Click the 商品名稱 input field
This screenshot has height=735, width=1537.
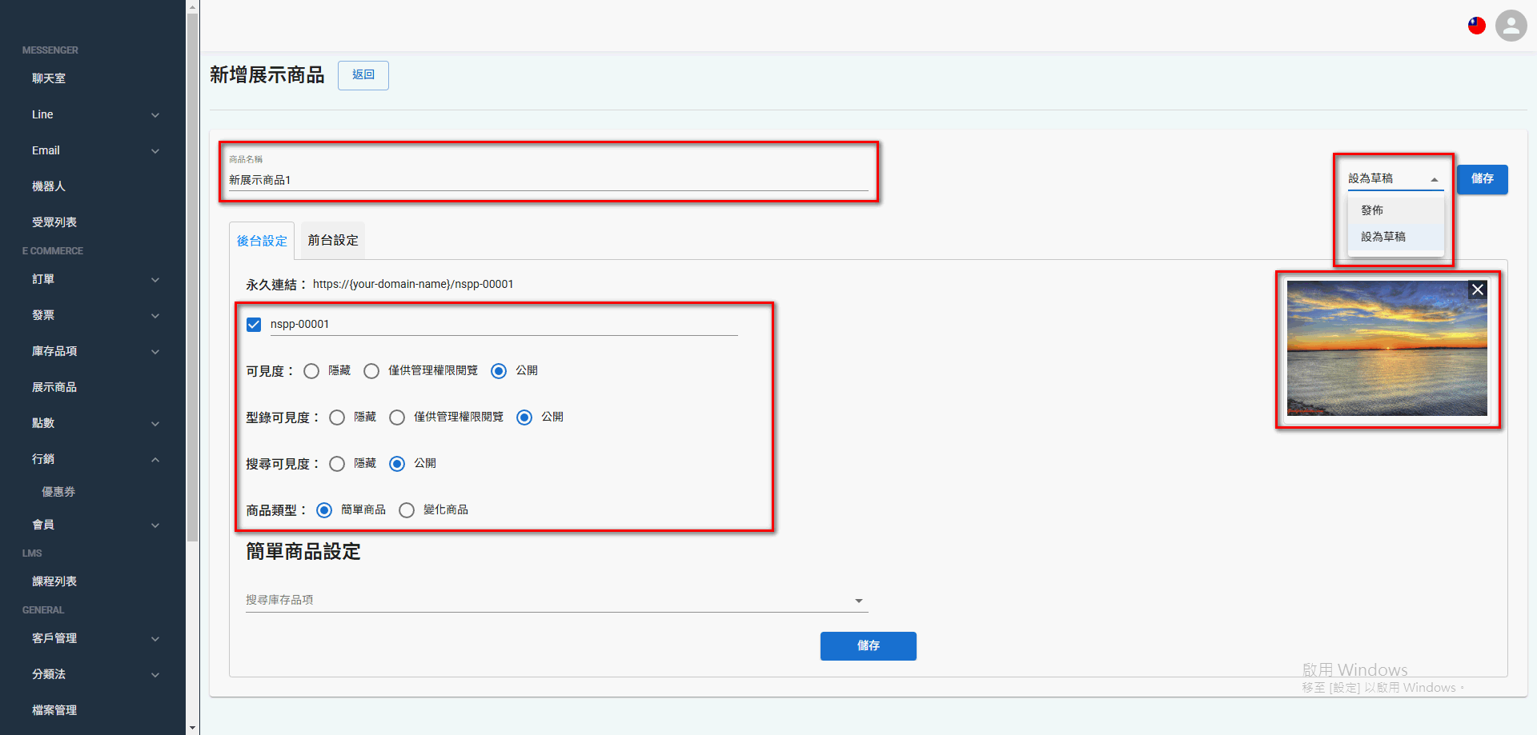(x=548, y=180)
